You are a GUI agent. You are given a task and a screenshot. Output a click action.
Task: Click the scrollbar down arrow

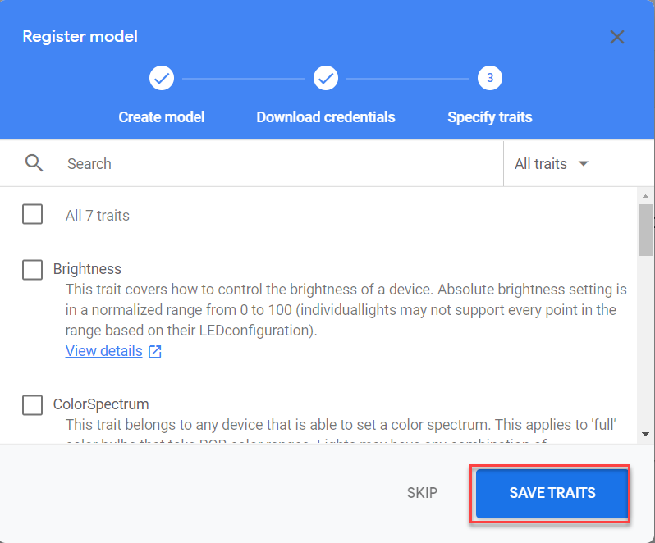[x=646, y=434]
